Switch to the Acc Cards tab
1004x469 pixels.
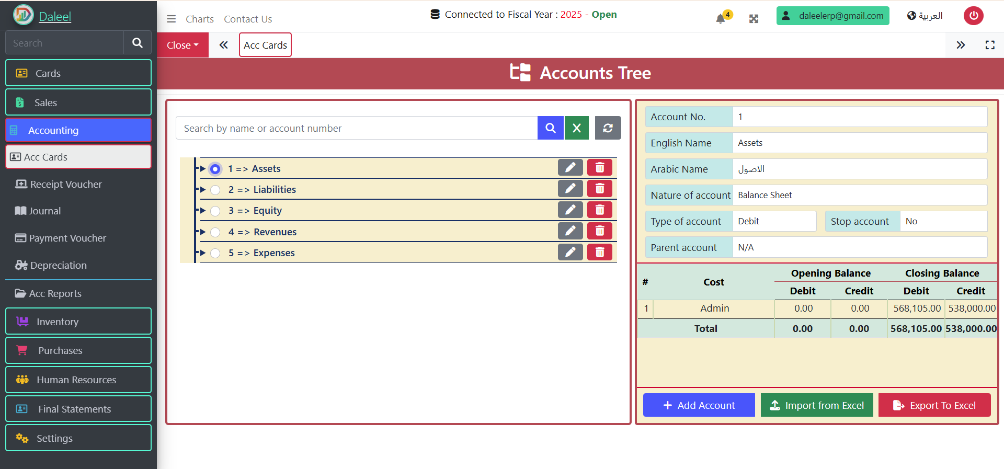tap(265, 45)
